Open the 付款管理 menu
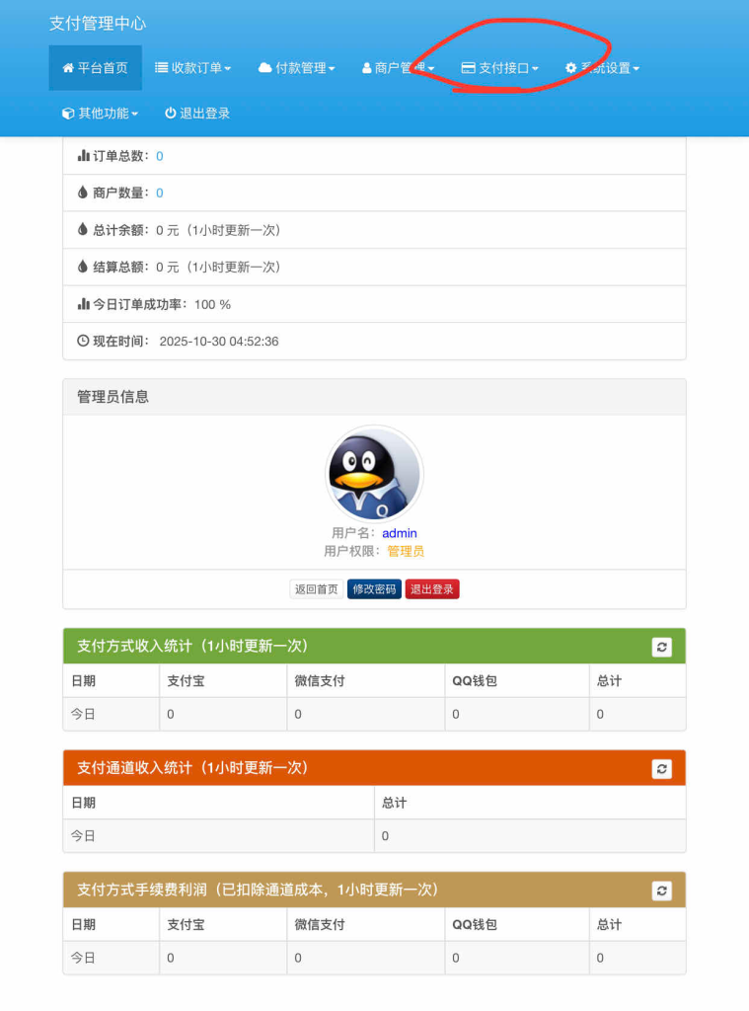 [296, 68]
